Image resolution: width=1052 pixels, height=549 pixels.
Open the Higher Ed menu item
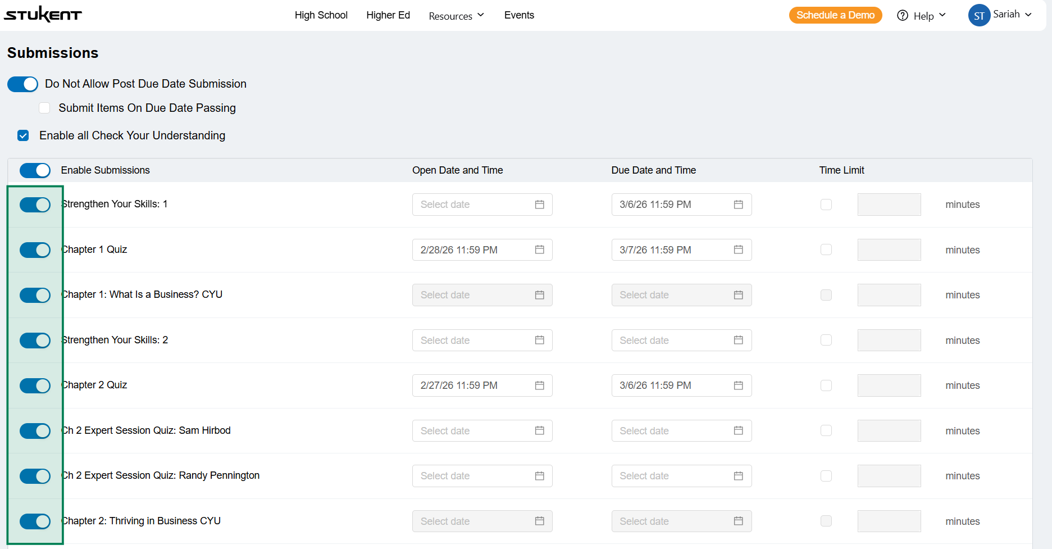pos(388,15)
